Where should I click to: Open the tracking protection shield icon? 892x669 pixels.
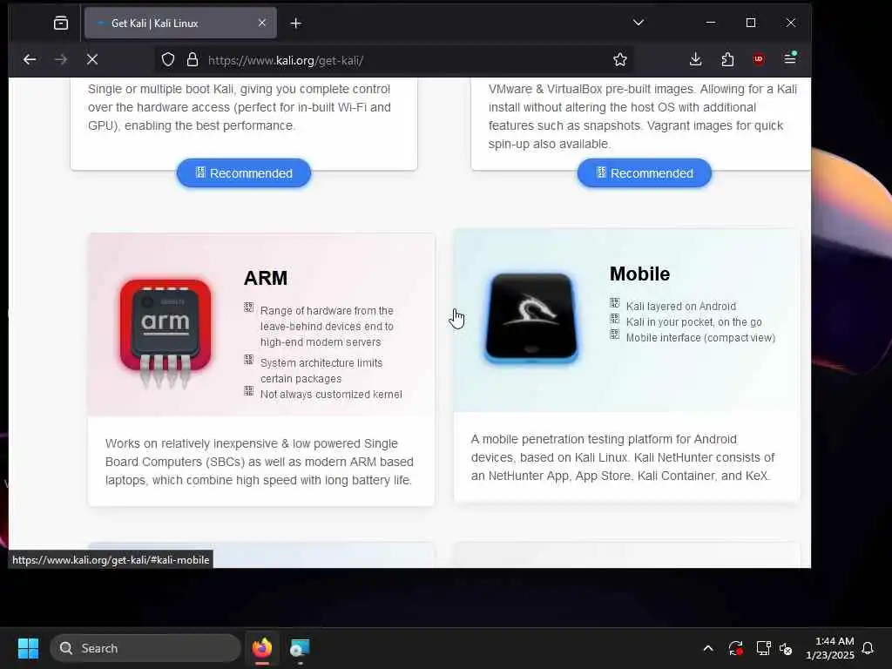pos(168,60)
